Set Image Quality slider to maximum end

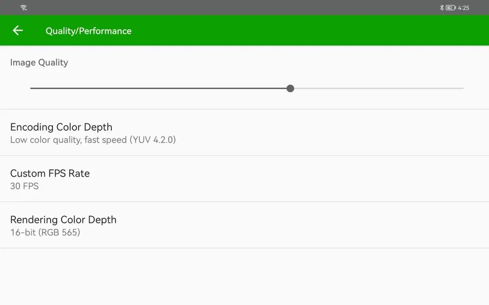(x=463, y=88)
